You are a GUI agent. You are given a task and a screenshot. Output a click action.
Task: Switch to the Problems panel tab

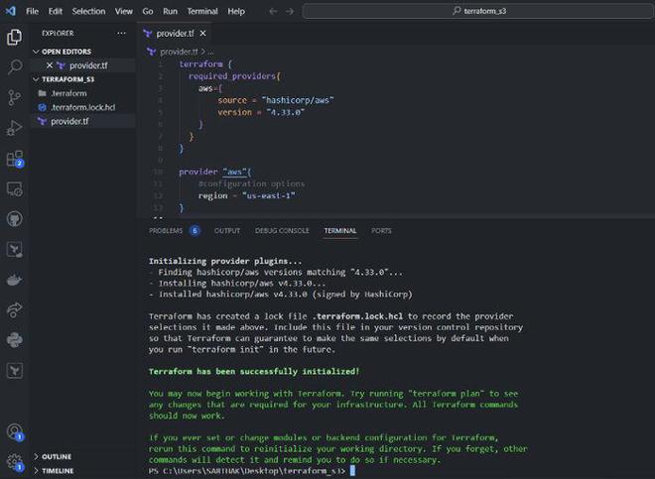pos(166,230)
